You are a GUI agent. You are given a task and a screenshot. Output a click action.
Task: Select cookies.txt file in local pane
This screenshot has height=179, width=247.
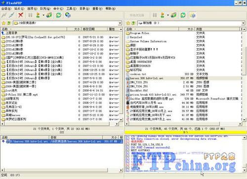click(x=136, y=74)
